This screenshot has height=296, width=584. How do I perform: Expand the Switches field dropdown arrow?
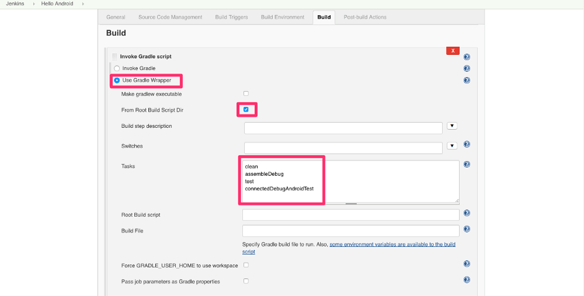point(452,145)
